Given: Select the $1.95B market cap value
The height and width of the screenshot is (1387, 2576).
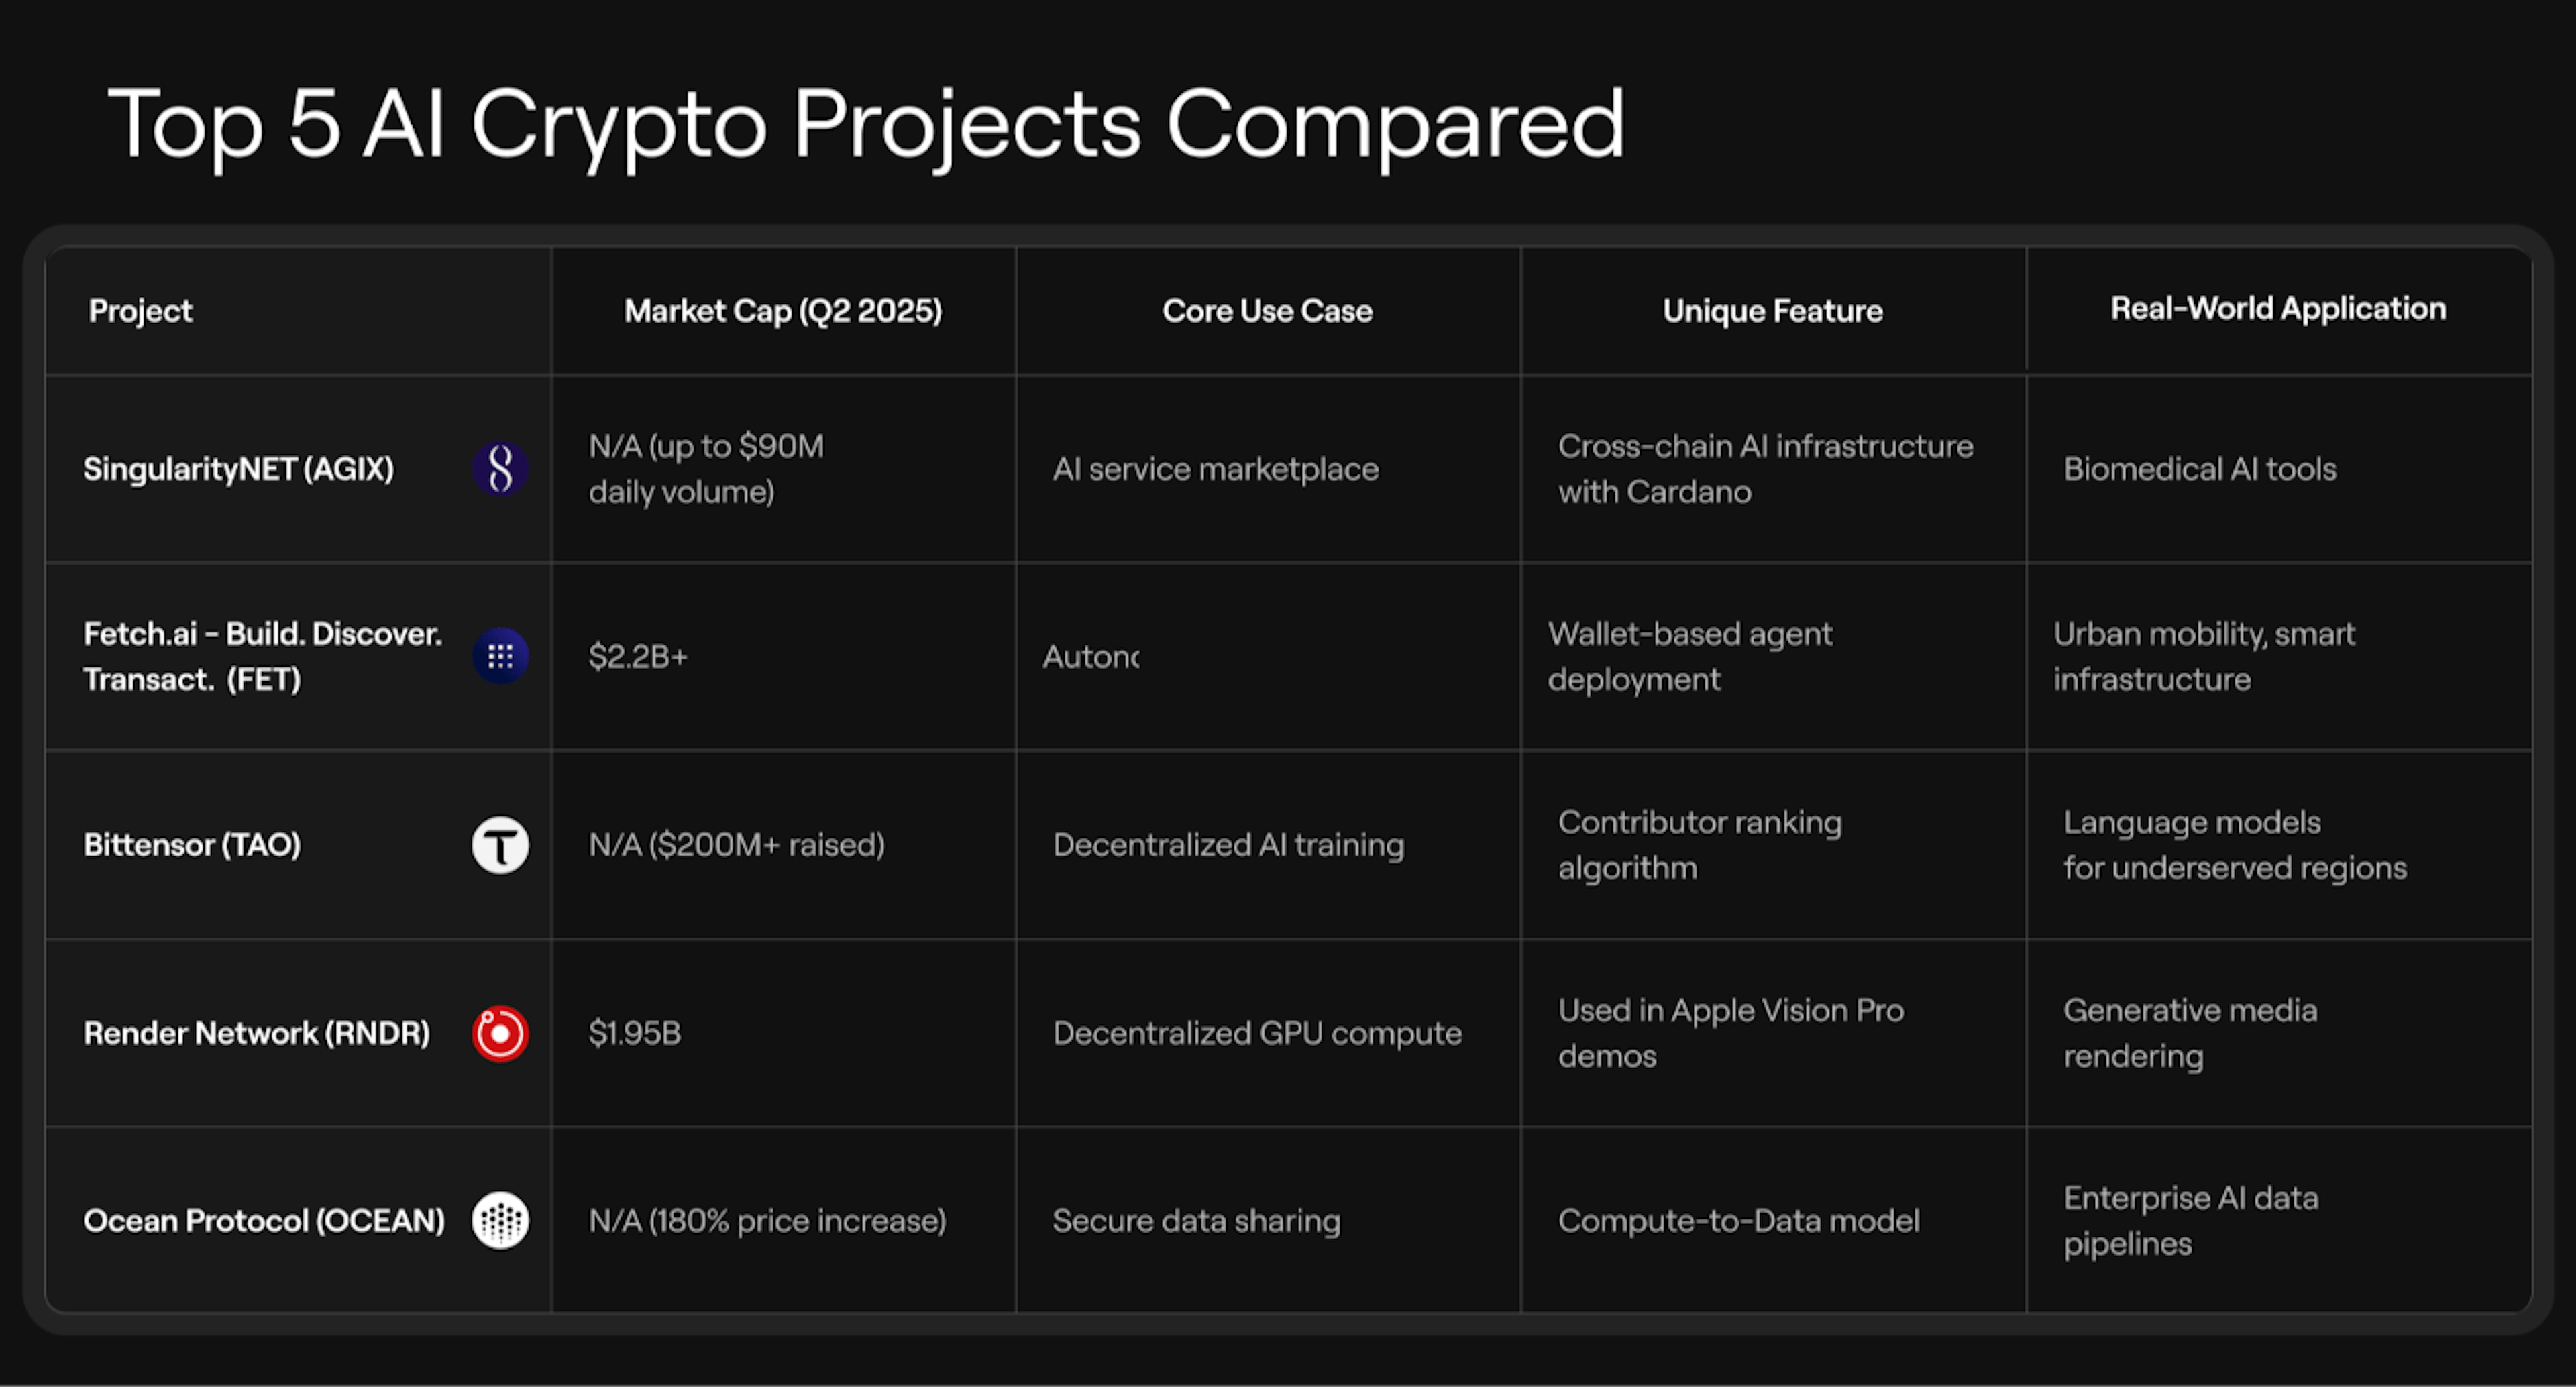Looking at the screenshot, I should tap(635, 1033).
